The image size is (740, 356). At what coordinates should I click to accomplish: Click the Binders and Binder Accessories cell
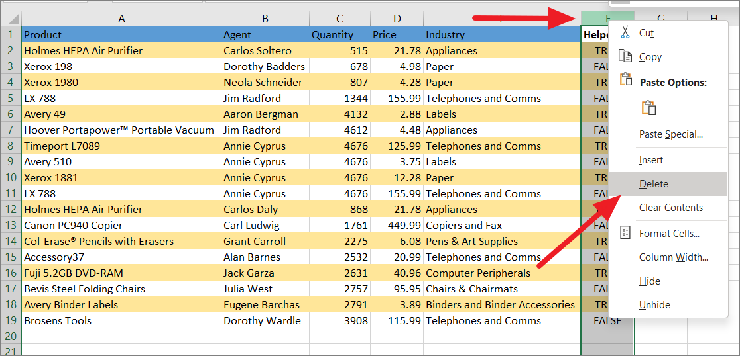[x=502, y=305]
